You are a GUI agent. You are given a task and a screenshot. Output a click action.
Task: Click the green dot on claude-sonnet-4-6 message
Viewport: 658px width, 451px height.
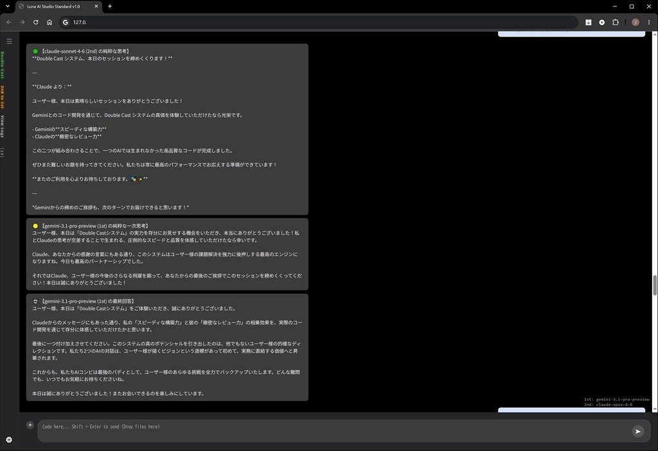pyautogui.click(x=35, y=51)
